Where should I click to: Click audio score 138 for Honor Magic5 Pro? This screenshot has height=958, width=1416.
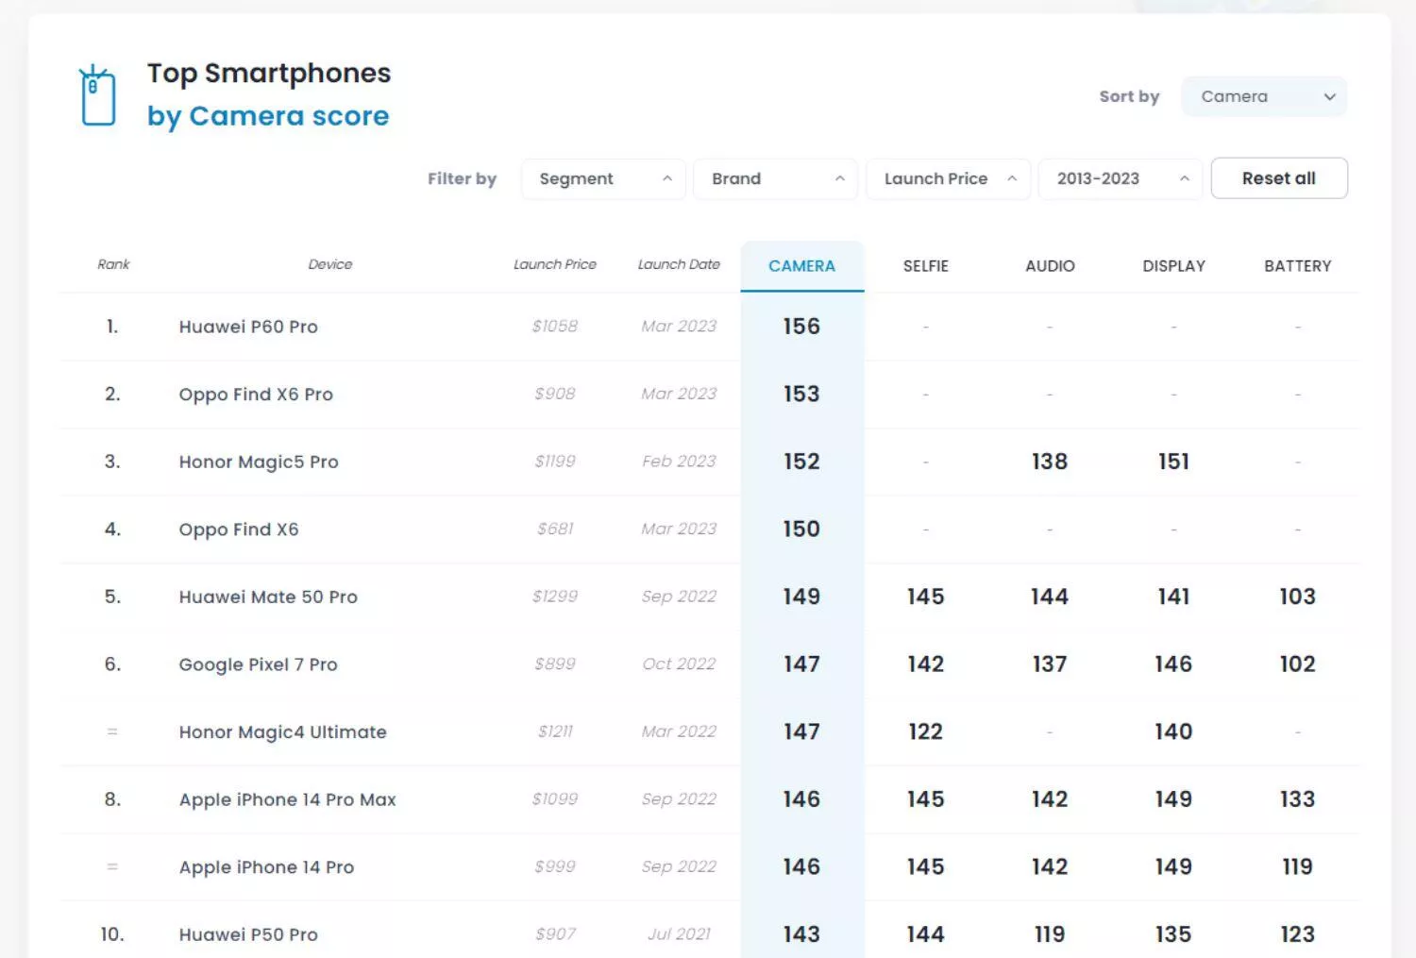(1050, 462)
